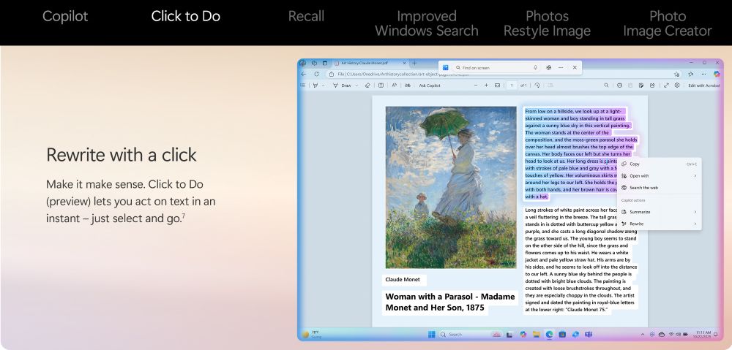Click the zoom out minus icon

click(476, 85)
